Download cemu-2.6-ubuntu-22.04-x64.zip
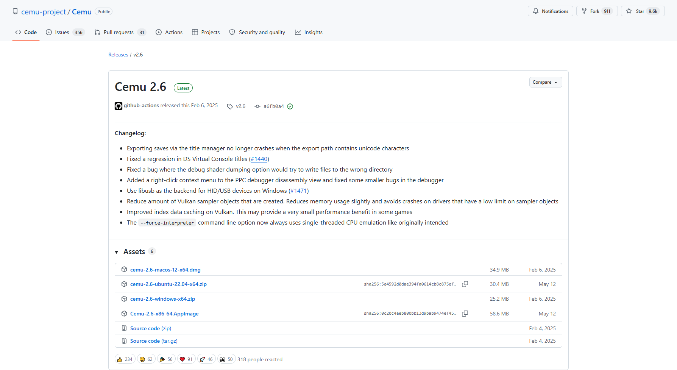 pyautogui.click(x=168, y=284)
